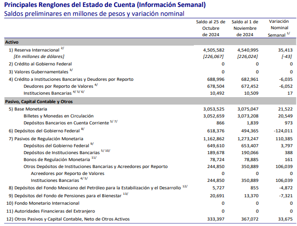Click row '4) Crédito a Instituciones Bancarias y Deudores por Reporto'
Image resolution: width=297 pixels, height=226 pixels.
pyautogui.click(x=71, y=79)
